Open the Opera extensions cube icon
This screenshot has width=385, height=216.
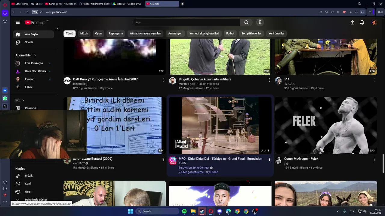point(370,12)
